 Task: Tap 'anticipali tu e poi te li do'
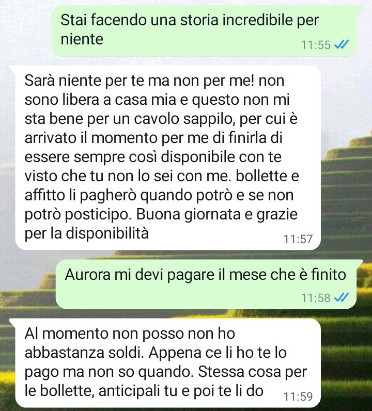click(181, 391)
